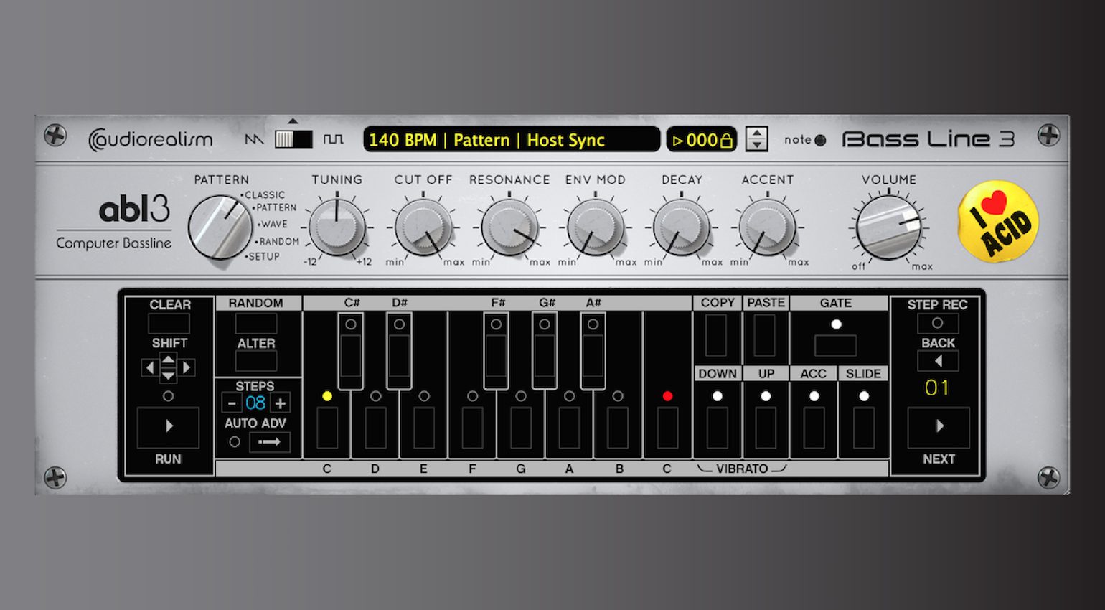Click the RANDOM button
This screenshot has width=1105, height=610.
pos(256,324)
